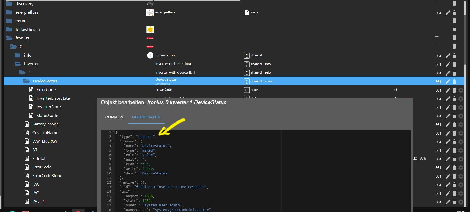Expand the info folder
Image resolution: width=470 pixels, height=212 pixels.
pyautogui.click(x=17, y=55)
